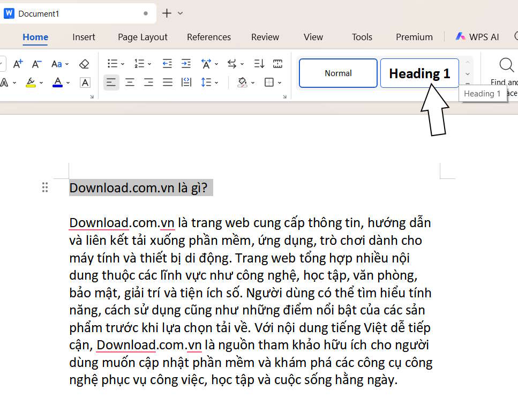Decrease font size with A- icon

click(36, 63)
